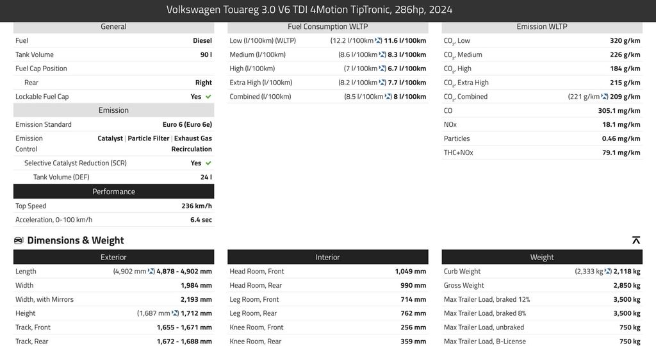Click the arrow icon in Medium fuel consumption row
This screenshot has height=346, width=656.
click(x=382, y=54)
